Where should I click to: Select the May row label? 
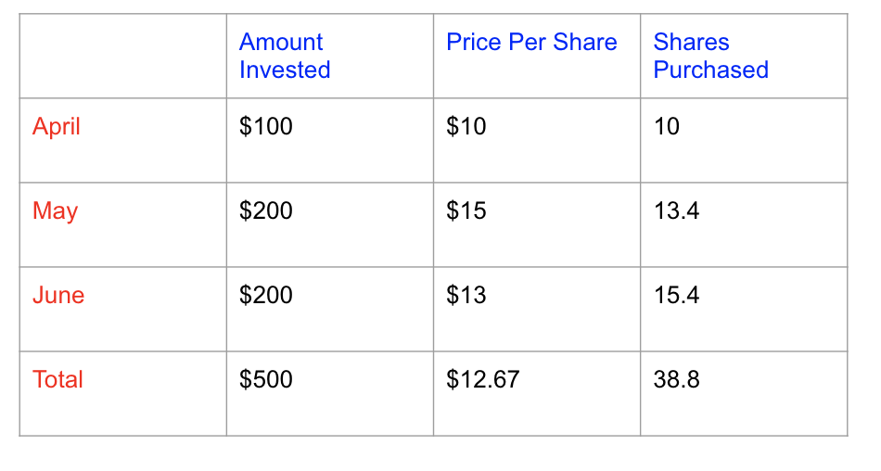pyautogui.click(x=55, y=211)
